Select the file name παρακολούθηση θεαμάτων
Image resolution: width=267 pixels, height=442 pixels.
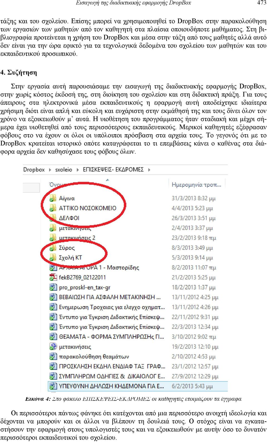coord(94,356)
